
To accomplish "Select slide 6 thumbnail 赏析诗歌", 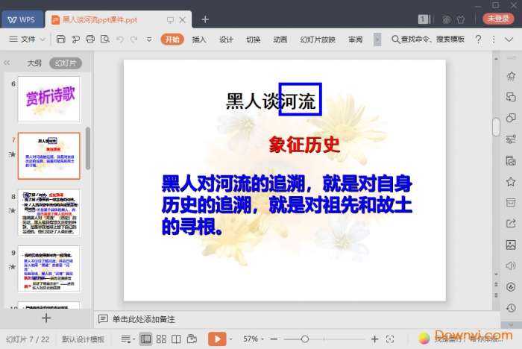I will coord(49,99).
